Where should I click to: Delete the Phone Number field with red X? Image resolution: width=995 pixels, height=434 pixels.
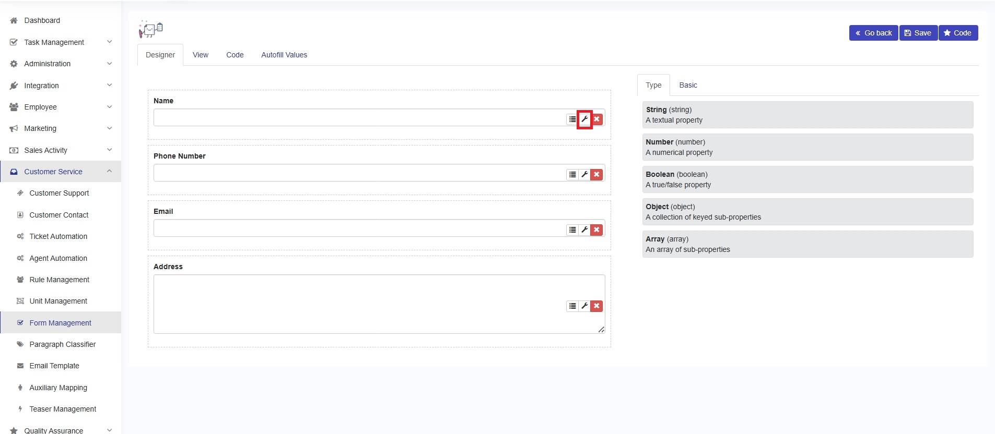[x=596, y=175]
